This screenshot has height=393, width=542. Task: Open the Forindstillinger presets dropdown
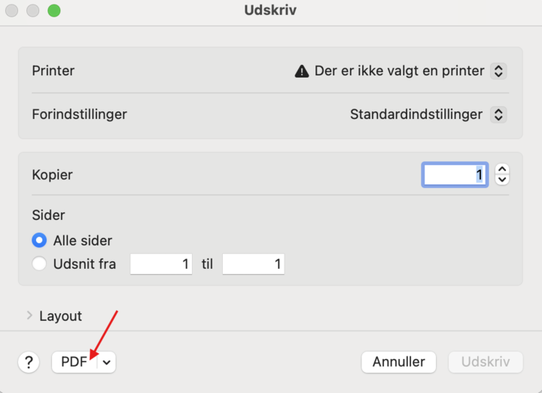tap(428, 115)
